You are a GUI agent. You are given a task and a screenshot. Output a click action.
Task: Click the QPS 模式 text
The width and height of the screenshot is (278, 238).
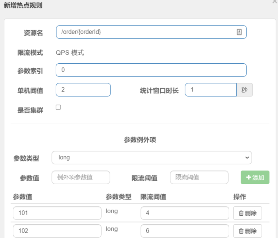pyautogui.click(x=70, y=53)
